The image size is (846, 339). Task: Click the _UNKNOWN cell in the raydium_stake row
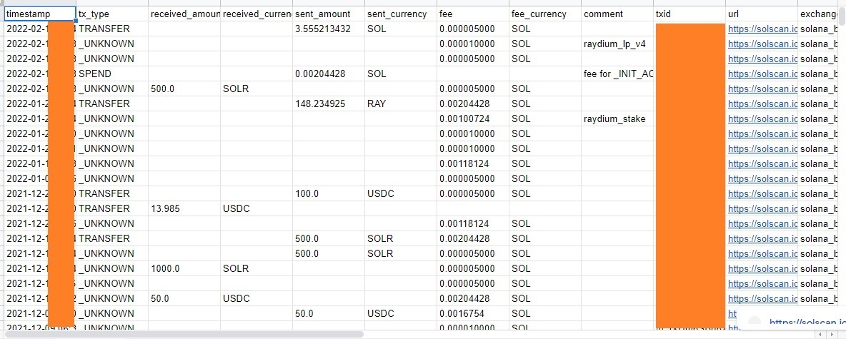coord(112,119)
